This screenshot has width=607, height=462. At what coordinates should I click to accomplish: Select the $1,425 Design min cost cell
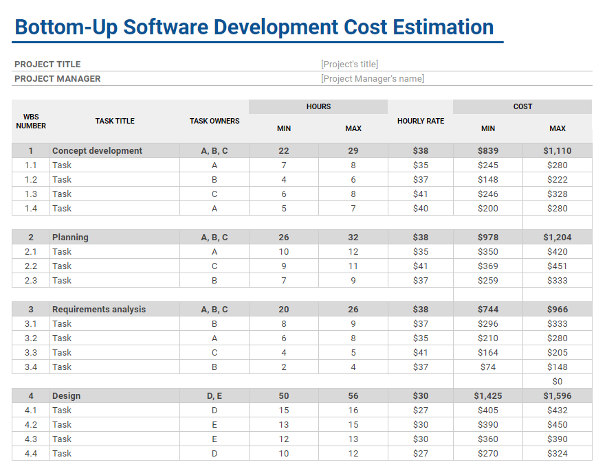(x=487, y=395)
